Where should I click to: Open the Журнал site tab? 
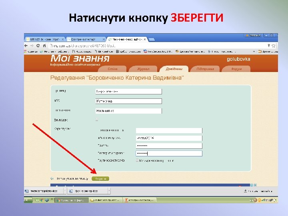[143, 69]
